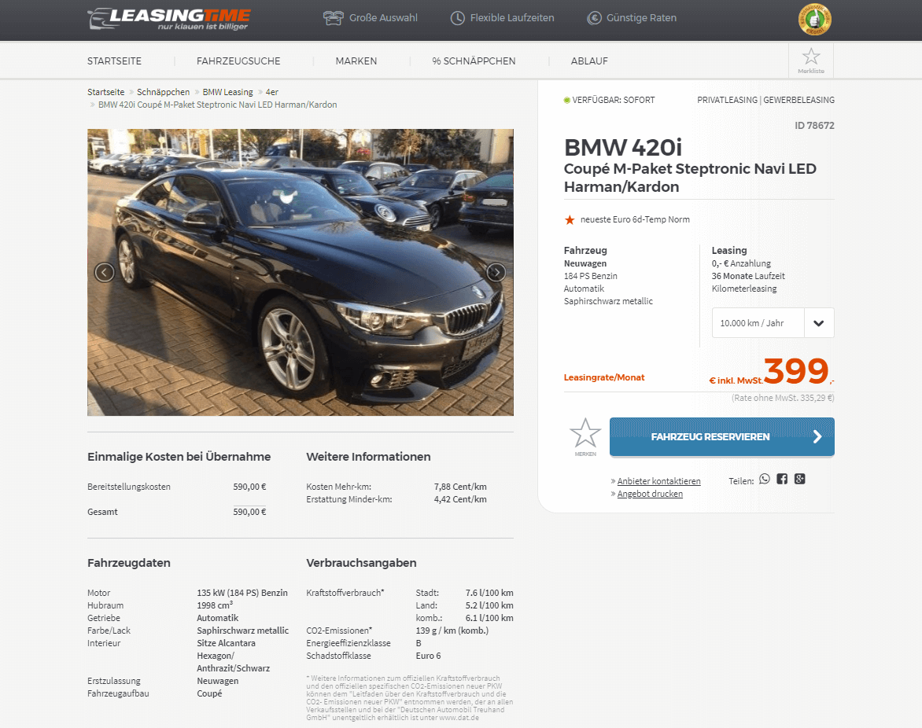
Task: Select the Gewerbeleasing option
Action: pyautogui.click(x=799, y=100)
